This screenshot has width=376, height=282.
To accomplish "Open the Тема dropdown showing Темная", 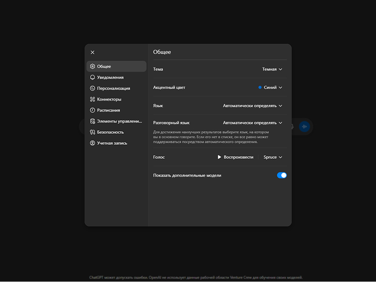I will point(272,69).
